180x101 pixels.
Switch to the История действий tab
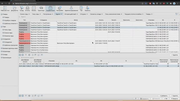70,14
